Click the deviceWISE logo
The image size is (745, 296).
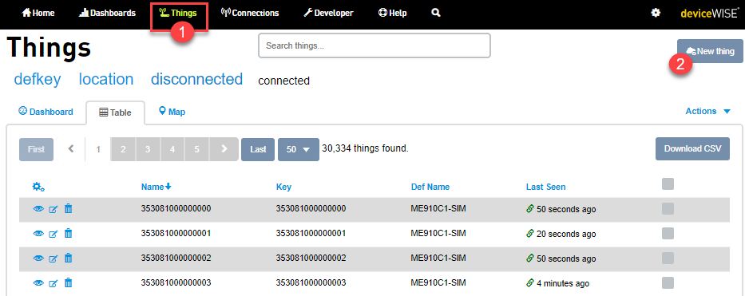click(x=709, y=14)
